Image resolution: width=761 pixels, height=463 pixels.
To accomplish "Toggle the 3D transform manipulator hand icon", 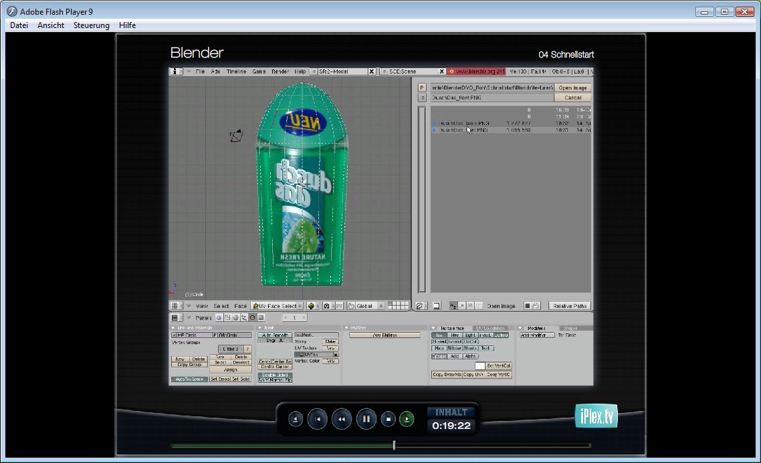I will click(x=351, y=306).
